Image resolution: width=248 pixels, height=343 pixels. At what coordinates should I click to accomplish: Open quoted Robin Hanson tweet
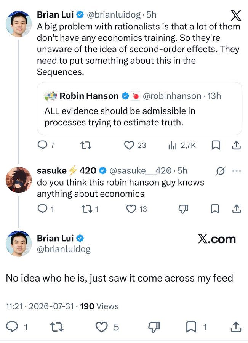[139, 109]
